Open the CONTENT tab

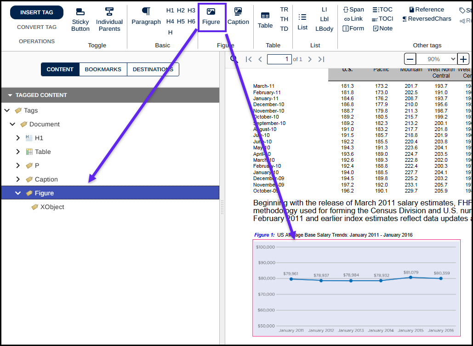(60, 69)
